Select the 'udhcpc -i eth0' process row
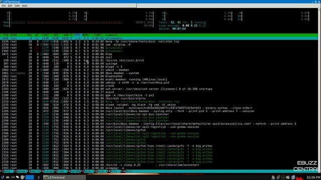321x180 pixels. point(159,82)
